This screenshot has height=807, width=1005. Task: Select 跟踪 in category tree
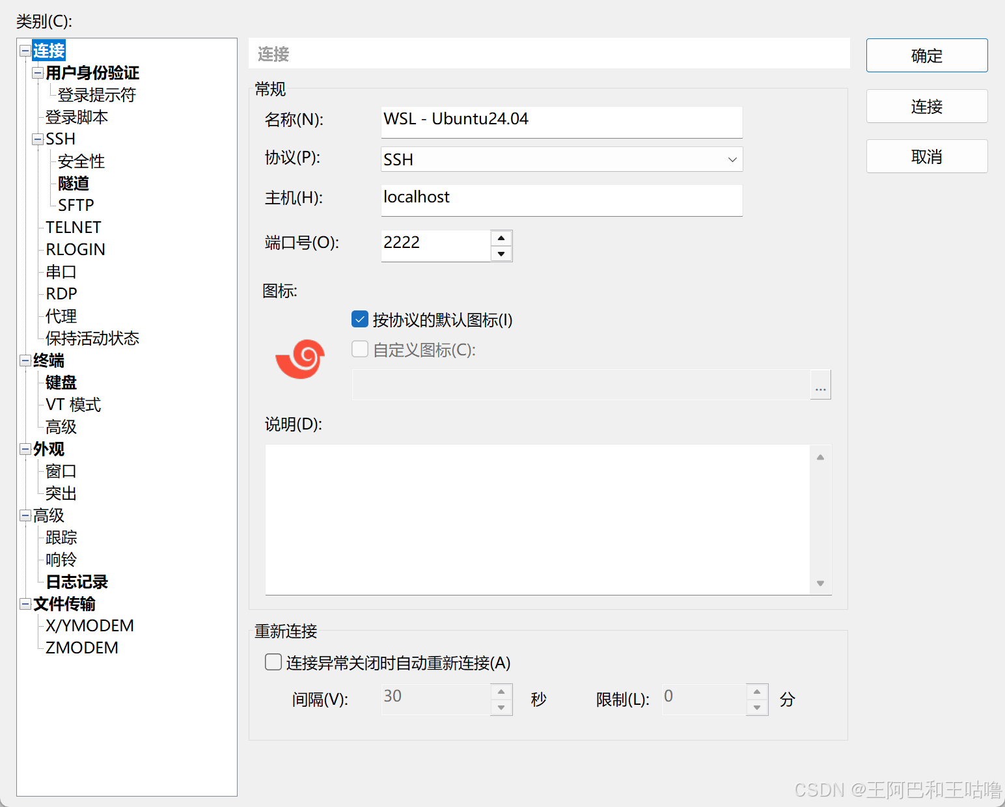coord(61,538)
